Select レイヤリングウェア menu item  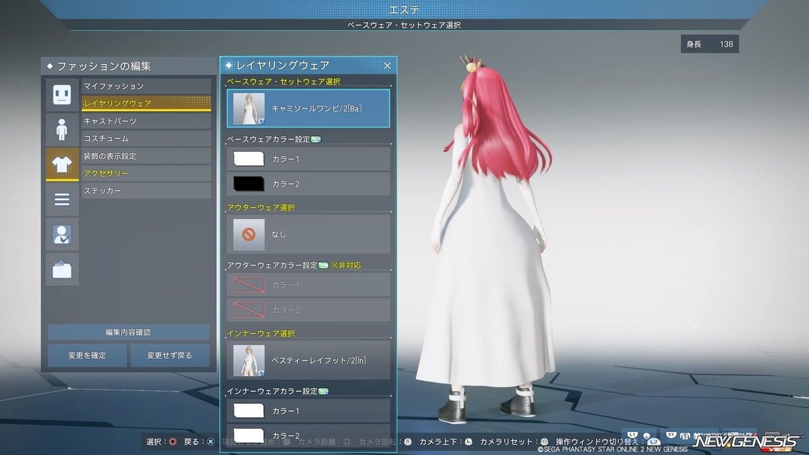point(146,103)
